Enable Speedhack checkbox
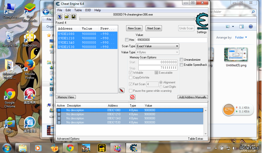 coord(182,65)
